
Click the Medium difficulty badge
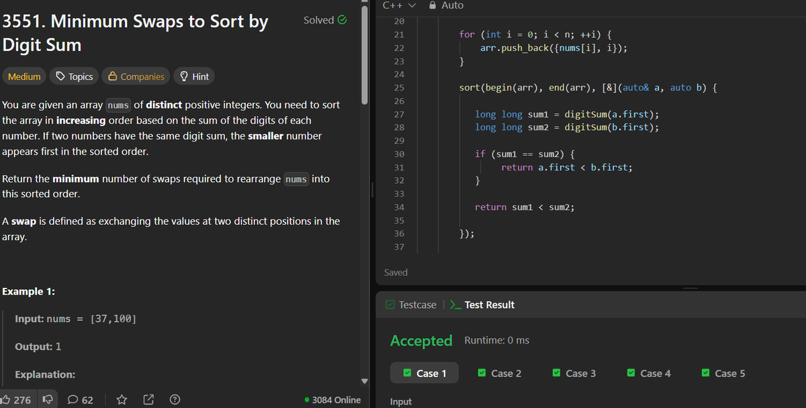pos(24,76)
